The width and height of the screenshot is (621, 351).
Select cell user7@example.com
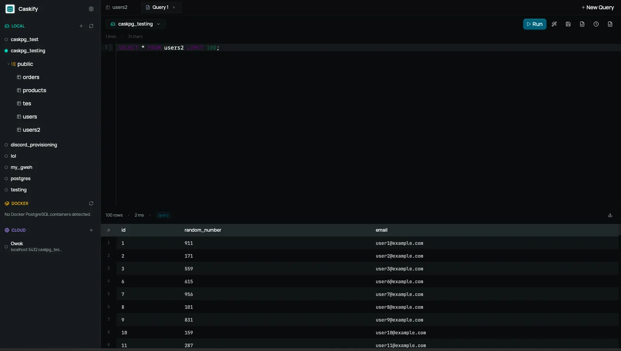399,294
